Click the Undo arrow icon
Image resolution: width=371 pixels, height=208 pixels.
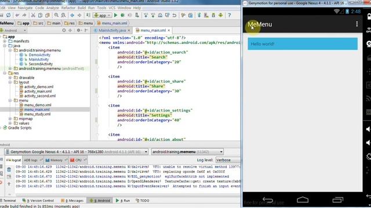pyautogui.click(x=17, y=16)
